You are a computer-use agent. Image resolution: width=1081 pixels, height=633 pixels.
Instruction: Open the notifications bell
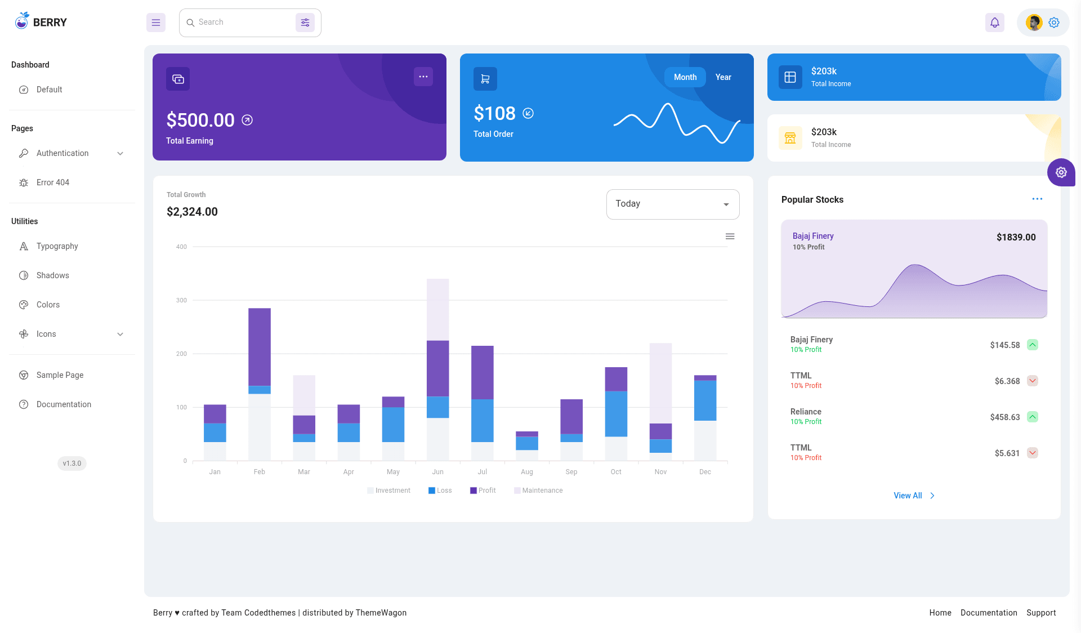[995, 23]
